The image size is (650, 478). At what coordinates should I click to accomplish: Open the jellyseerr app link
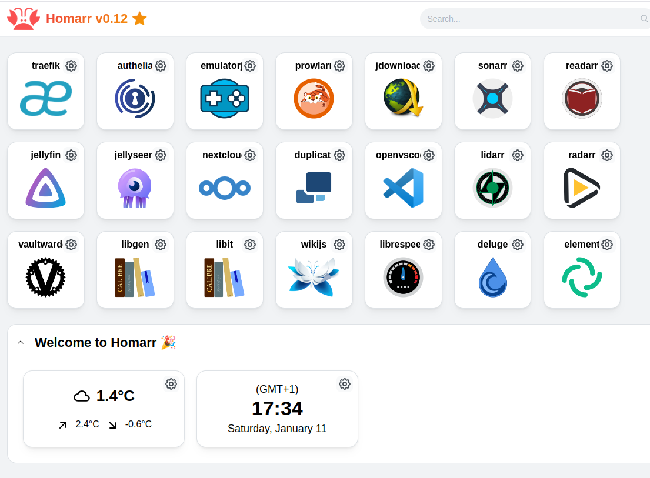(x=135, y=188)
